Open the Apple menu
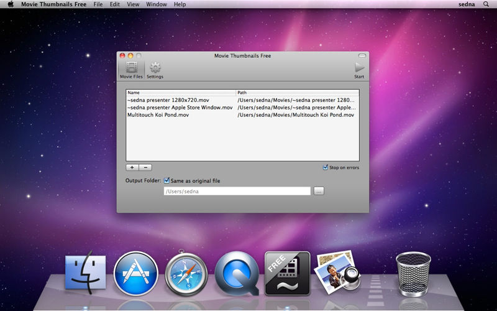 [x=11, y=4]
